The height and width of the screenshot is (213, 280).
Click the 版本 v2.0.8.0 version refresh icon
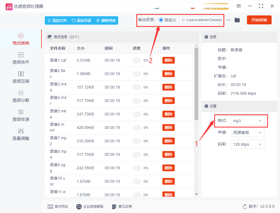click(x=245, y=207)
